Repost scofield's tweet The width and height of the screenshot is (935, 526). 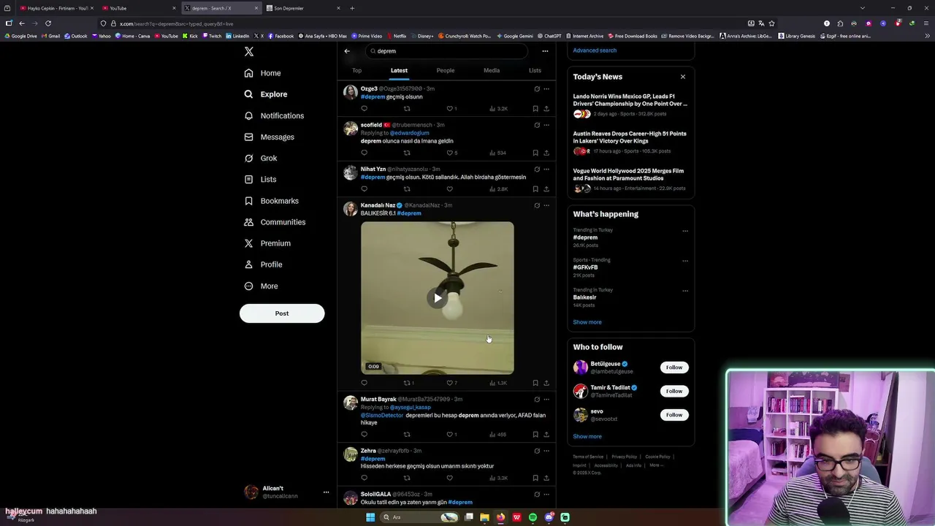tap(407, 153)
